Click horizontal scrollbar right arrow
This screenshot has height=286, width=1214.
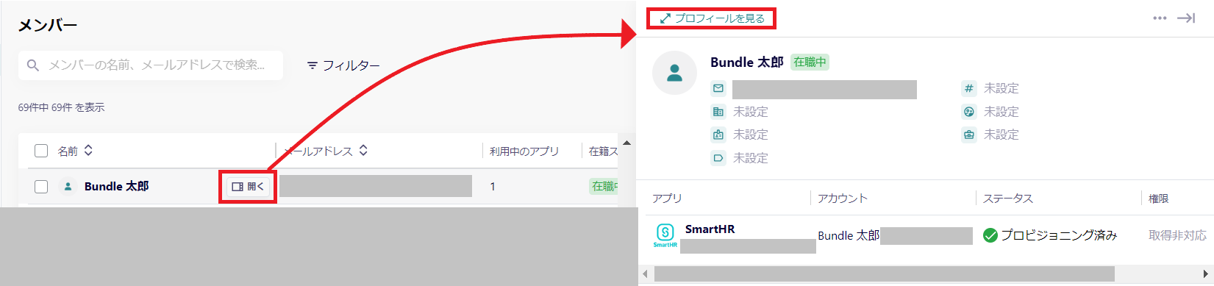(1206, 274)
